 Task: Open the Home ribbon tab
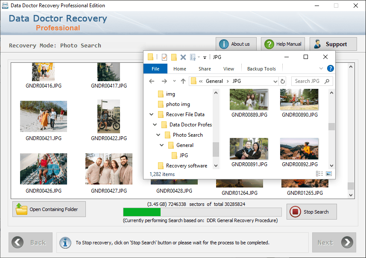click(x=180, y=69)
